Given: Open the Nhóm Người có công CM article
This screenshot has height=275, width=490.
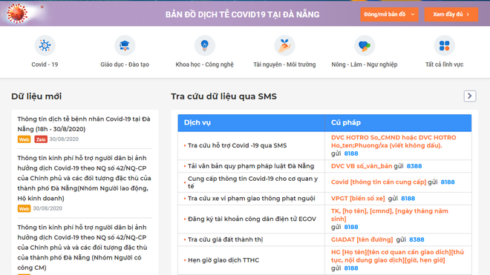Looking at the screenshot, I should [82, 248].
